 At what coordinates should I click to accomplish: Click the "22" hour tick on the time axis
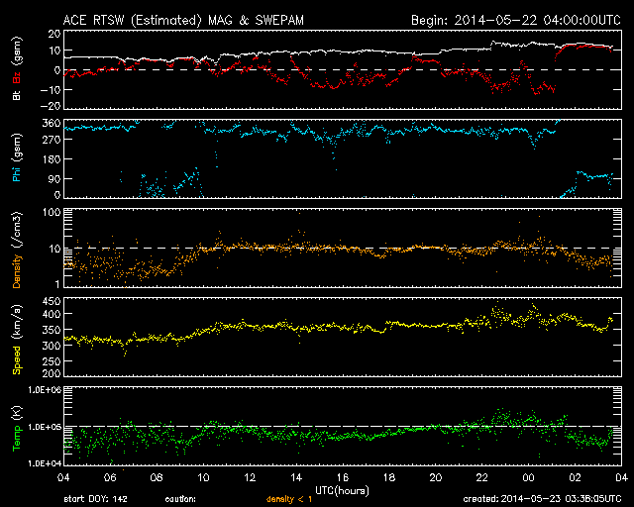(x=482, y=478)
